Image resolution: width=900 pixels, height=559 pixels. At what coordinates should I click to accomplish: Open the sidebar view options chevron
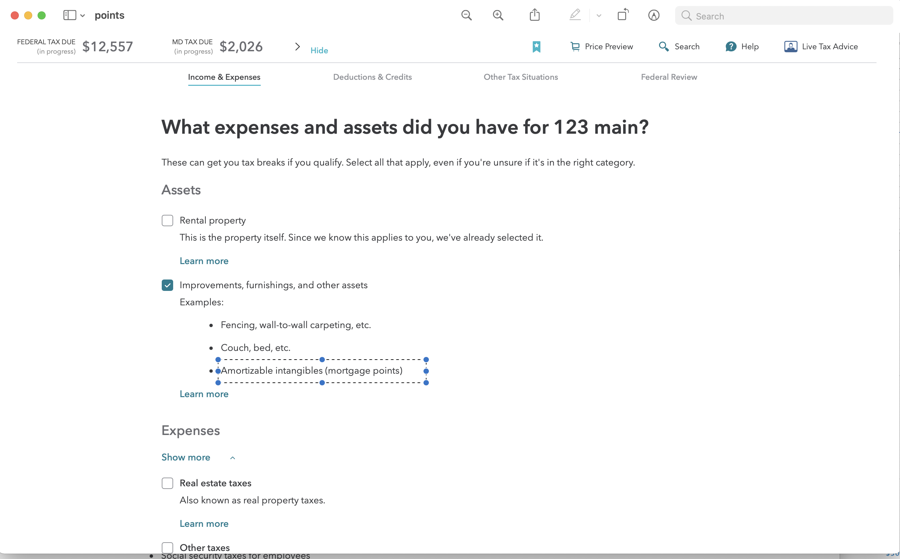(x=83, y=15)
